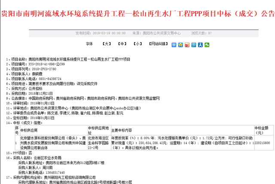Open the blue plus more-share icon
This screenshot has height=184, width=275.
(174, 44)
